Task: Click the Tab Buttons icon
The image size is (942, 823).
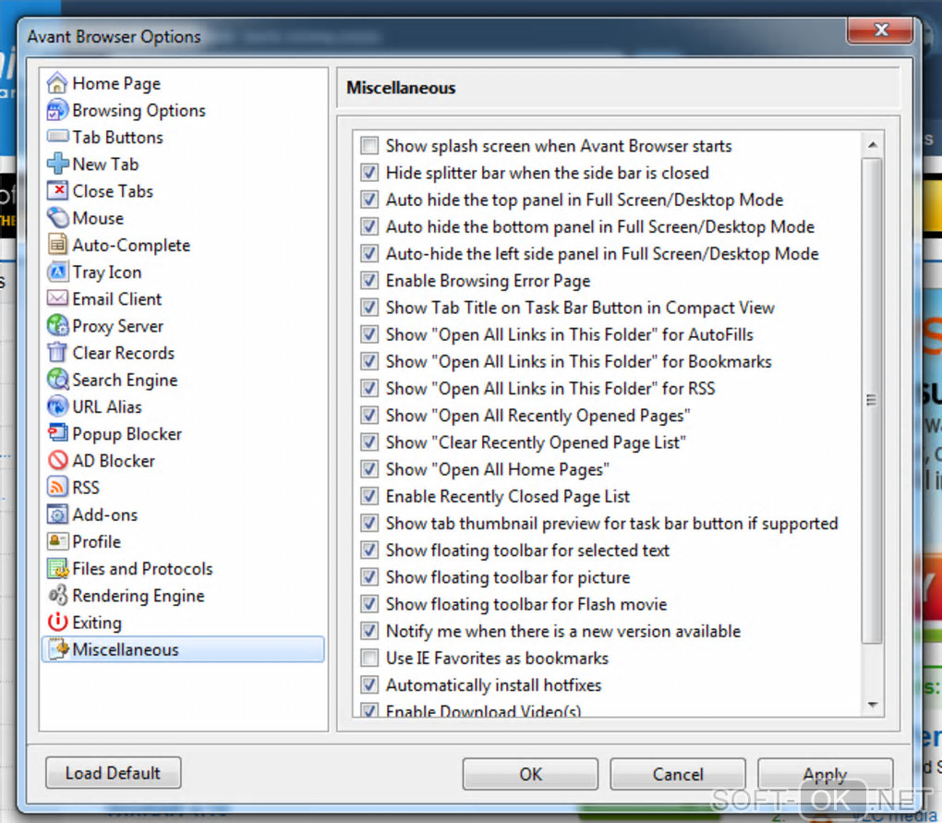Action: tap(57, 137)
